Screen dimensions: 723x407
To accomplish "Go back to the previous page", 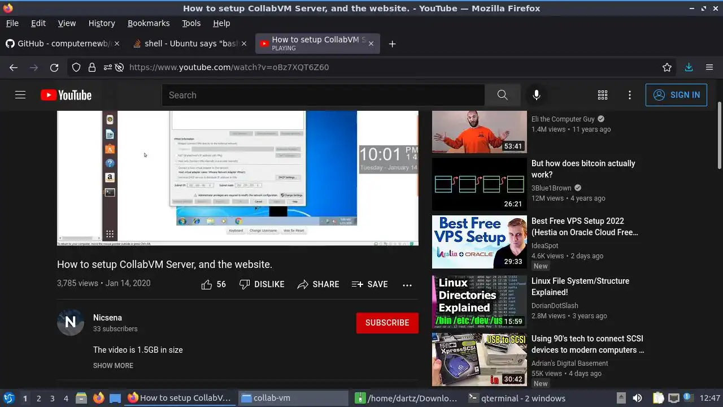I will point(14,67).
